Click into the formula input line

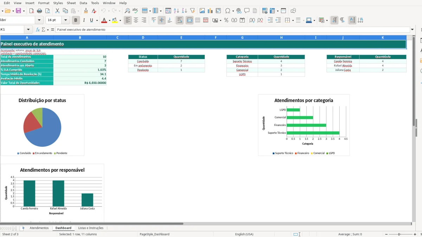[232, 29]
